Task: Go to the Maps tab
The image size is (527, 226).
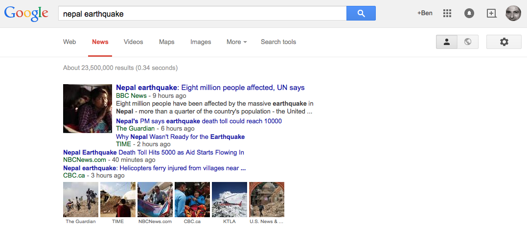Action: [x=167, y=42]
